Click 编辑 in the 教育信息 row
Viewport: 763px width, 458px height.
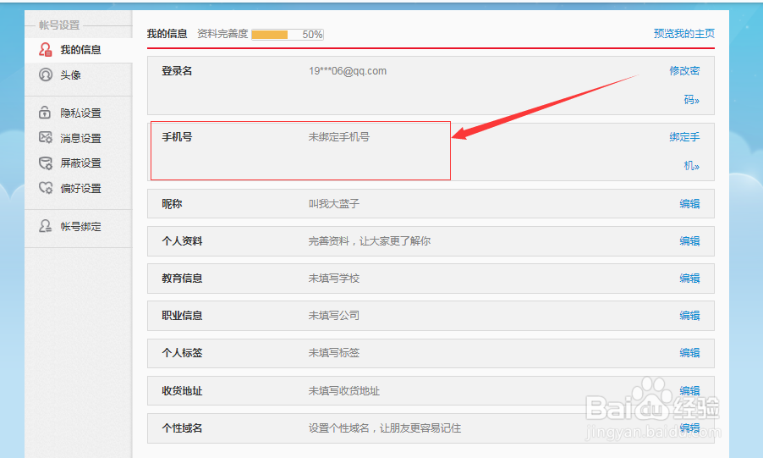(689, 279)
